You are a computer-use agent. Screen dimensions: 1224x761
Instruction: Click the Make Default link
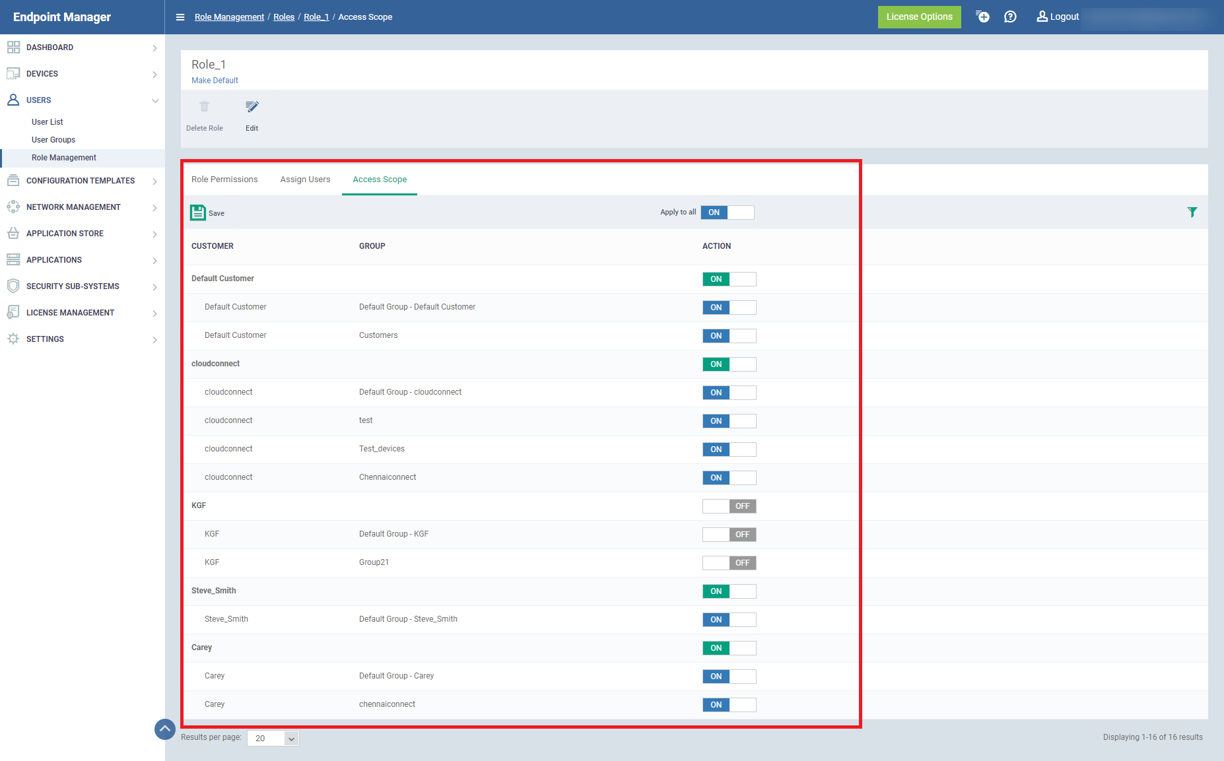tap(215, 81)
